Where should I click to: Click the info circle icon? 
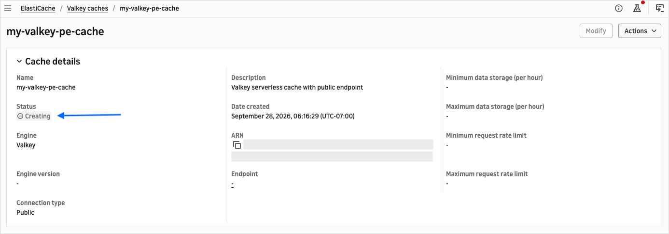[619, 8]
